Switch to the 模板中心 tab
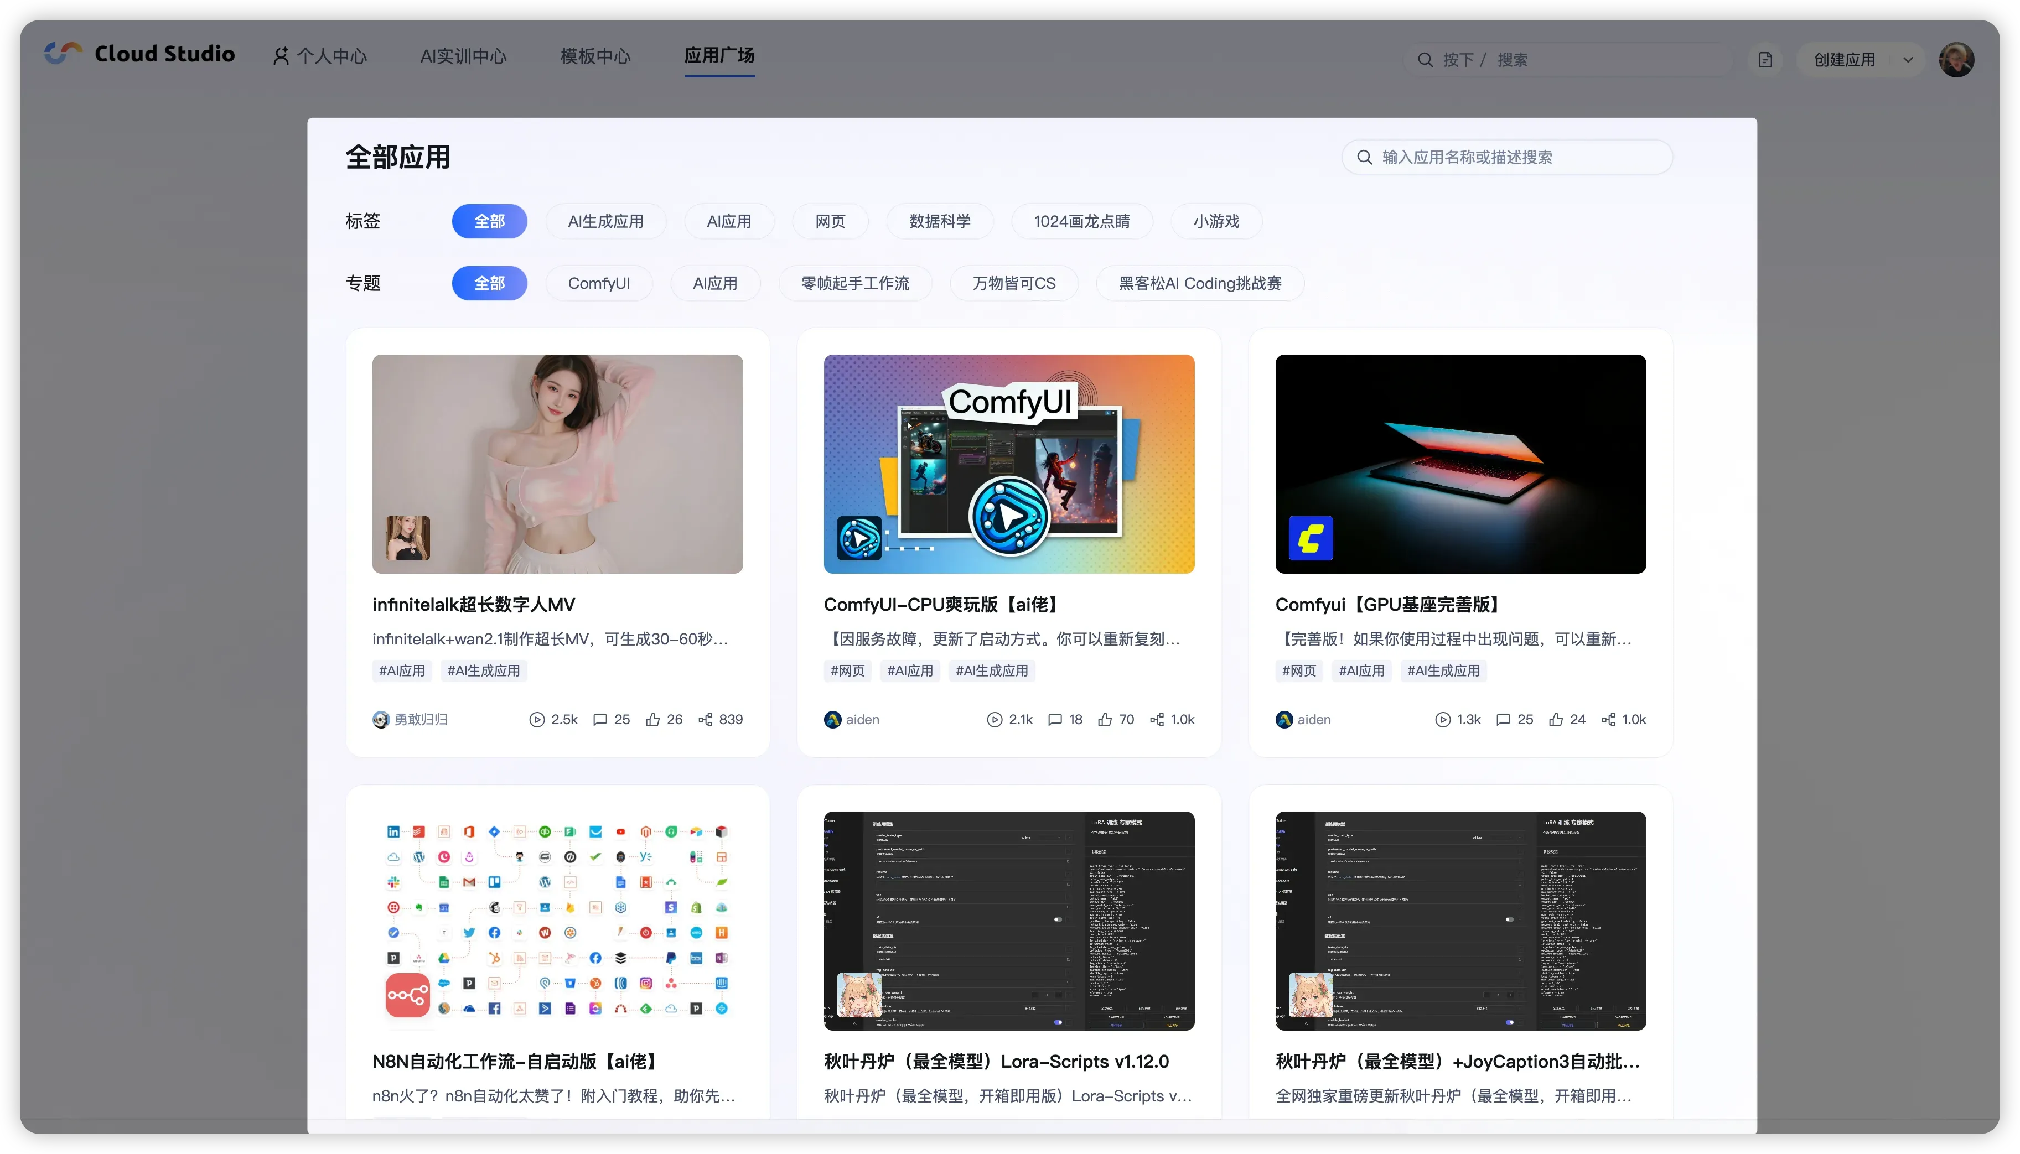2020x1154 pixels. (595, 56)
